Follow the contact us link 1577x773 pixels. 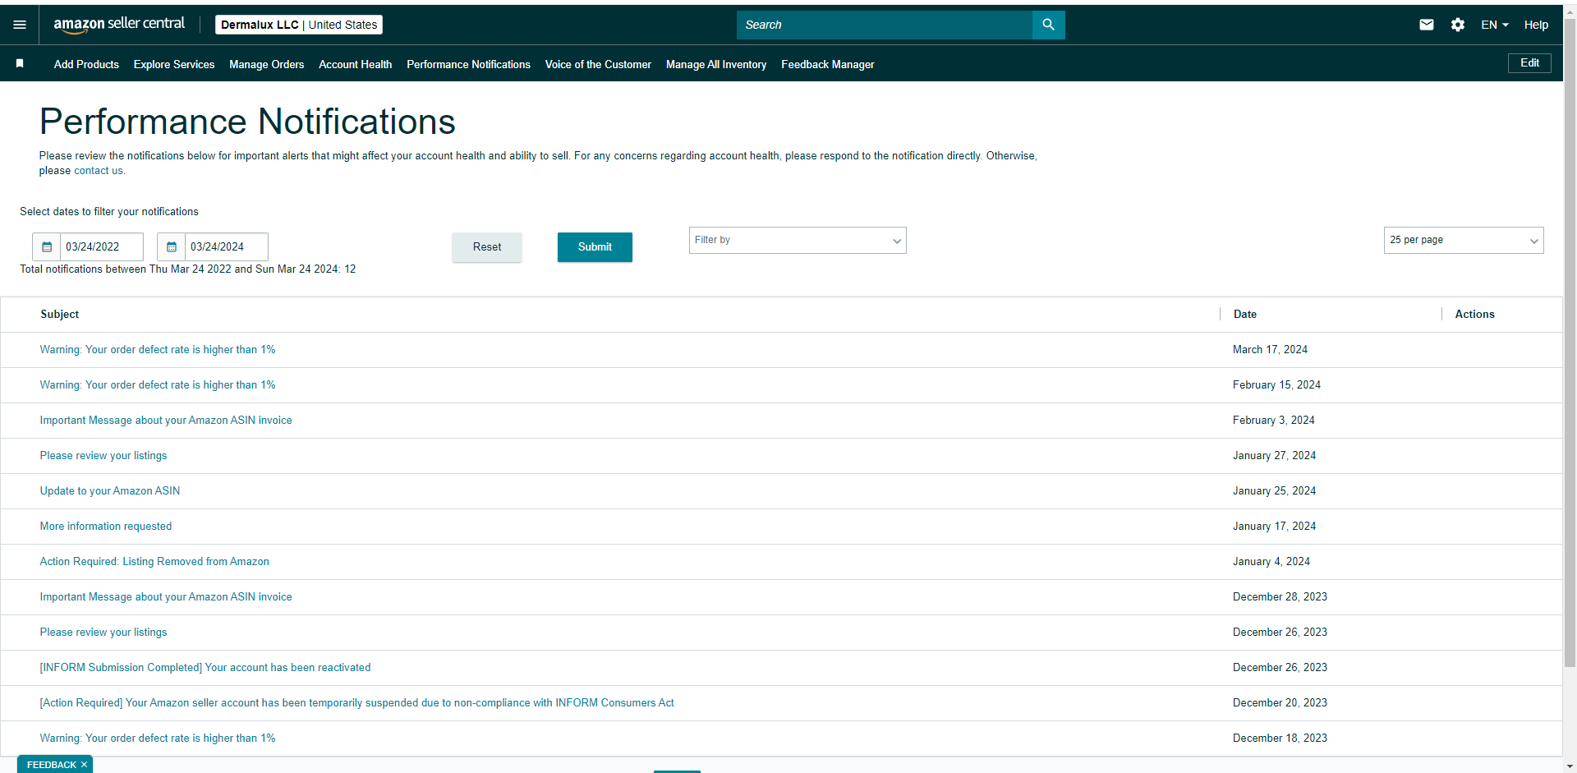[99, 171]
